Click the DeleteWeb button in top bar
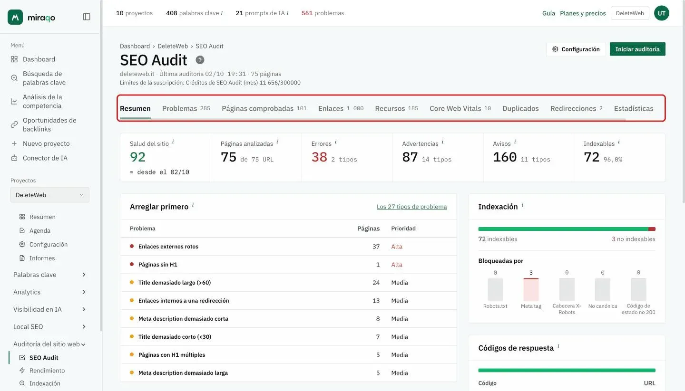This screenshot has height=391, width=685. [x=630, y=13]
